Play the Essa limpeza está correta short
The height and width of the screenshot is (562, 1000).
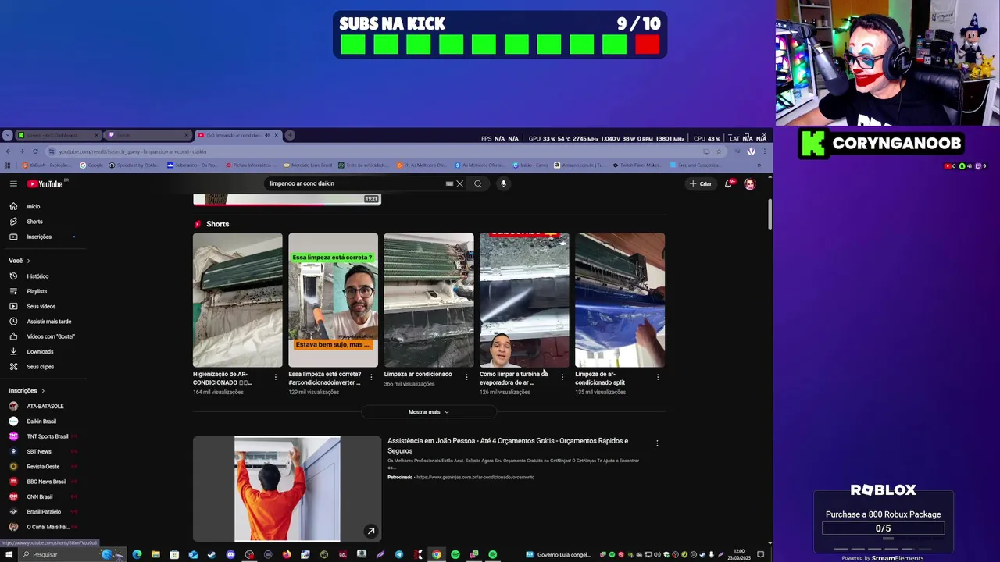pyautogui.click(x=333, y=300)
